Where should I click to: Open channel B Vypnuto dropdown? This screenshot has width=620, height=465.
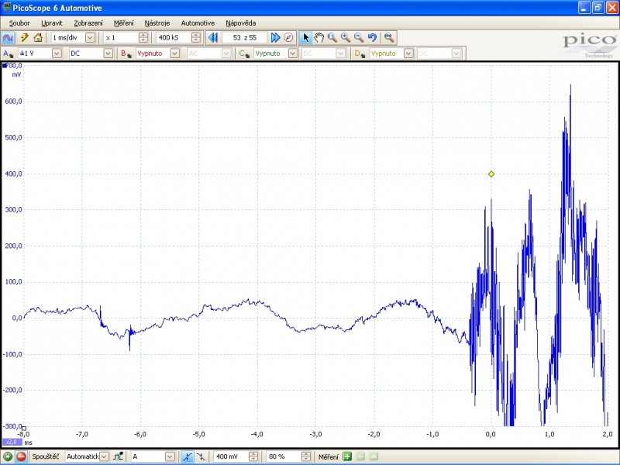(x=174, y=53)
